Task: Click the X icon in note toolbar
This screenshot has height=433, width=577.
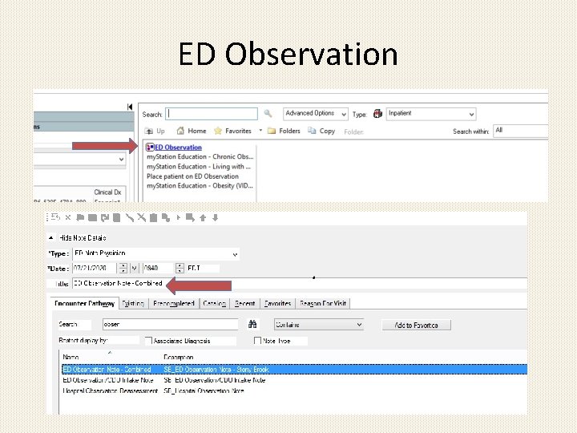Action: tap(67, 217)
